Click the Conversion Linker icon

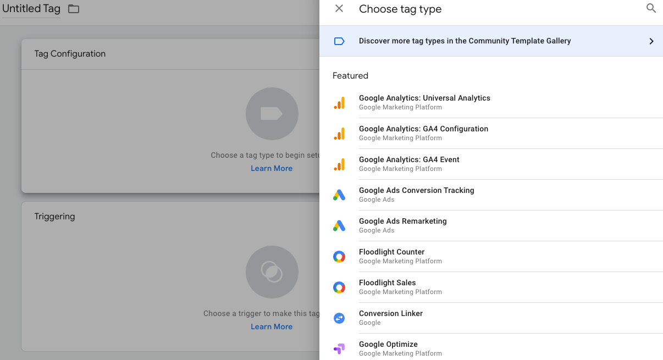[x=339, y=318]
